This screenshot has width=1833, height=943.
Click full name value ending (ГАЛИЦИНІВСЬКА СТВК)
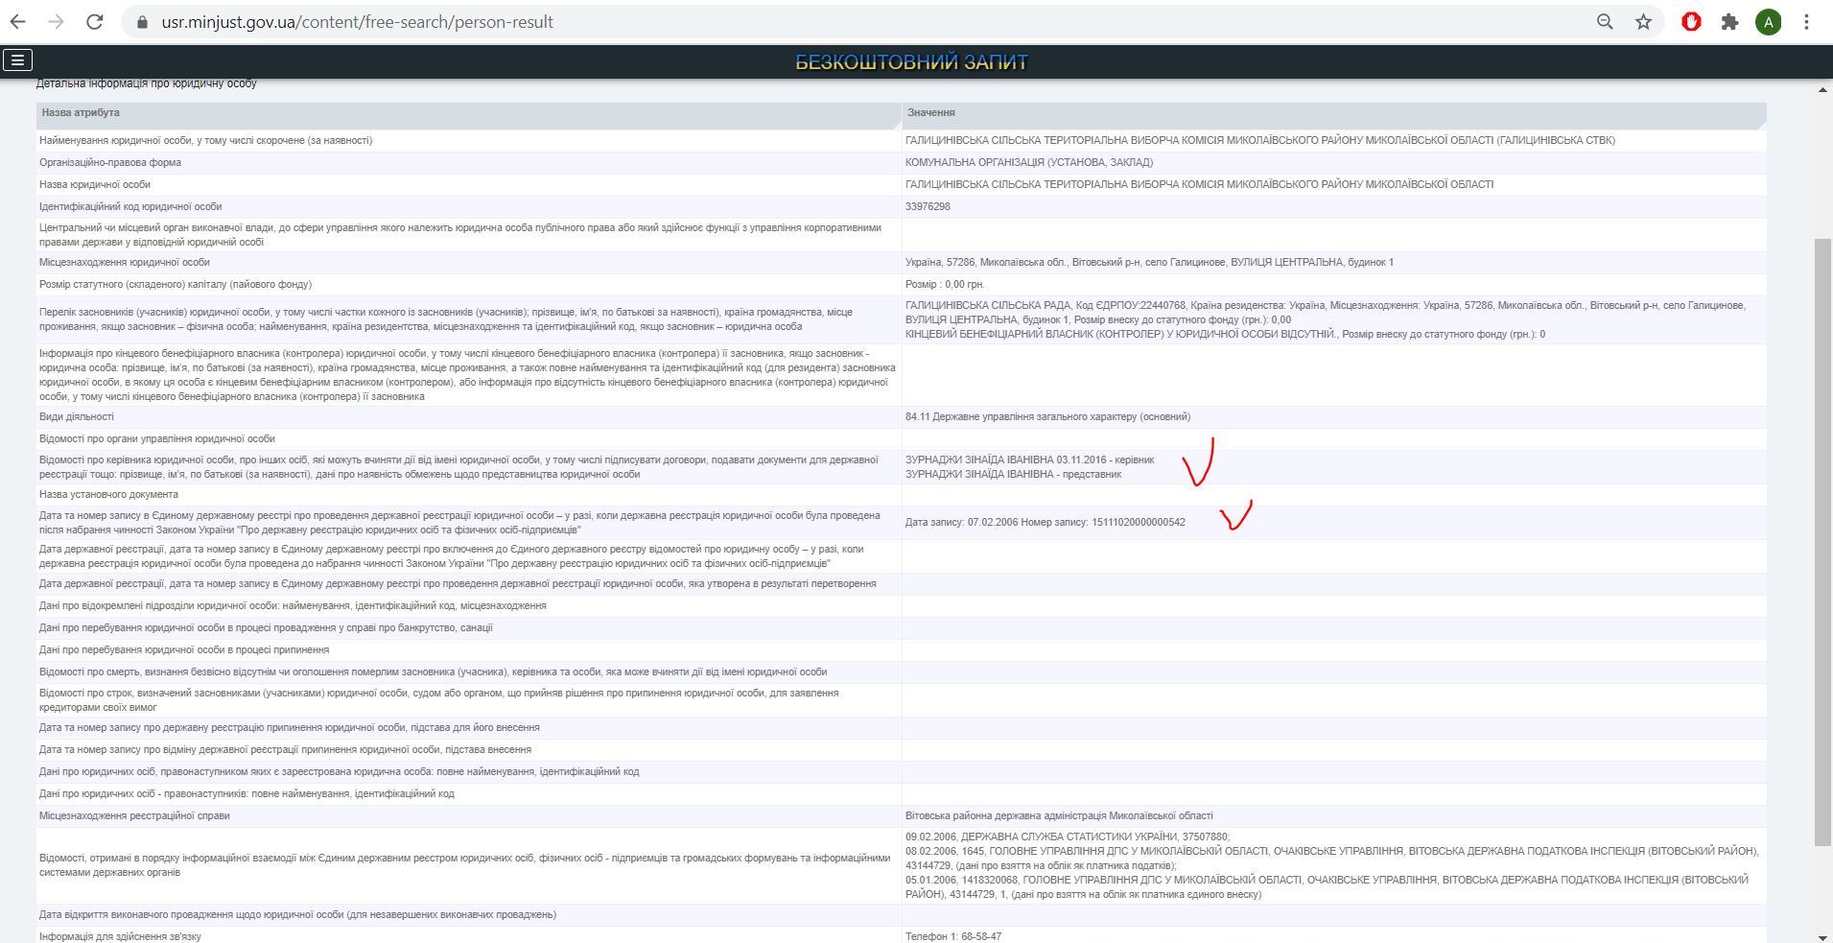(1260, 140)
